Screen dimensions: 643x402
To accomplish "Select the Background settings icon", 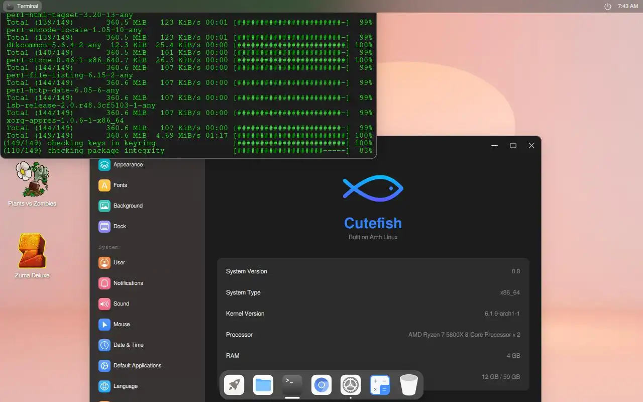I will point(104,206).
